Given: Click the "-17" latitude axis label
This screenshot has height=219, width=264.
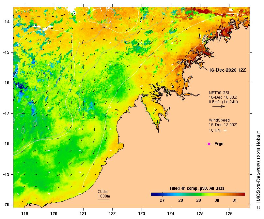Looking at the screenshot, I should point(6,113).
